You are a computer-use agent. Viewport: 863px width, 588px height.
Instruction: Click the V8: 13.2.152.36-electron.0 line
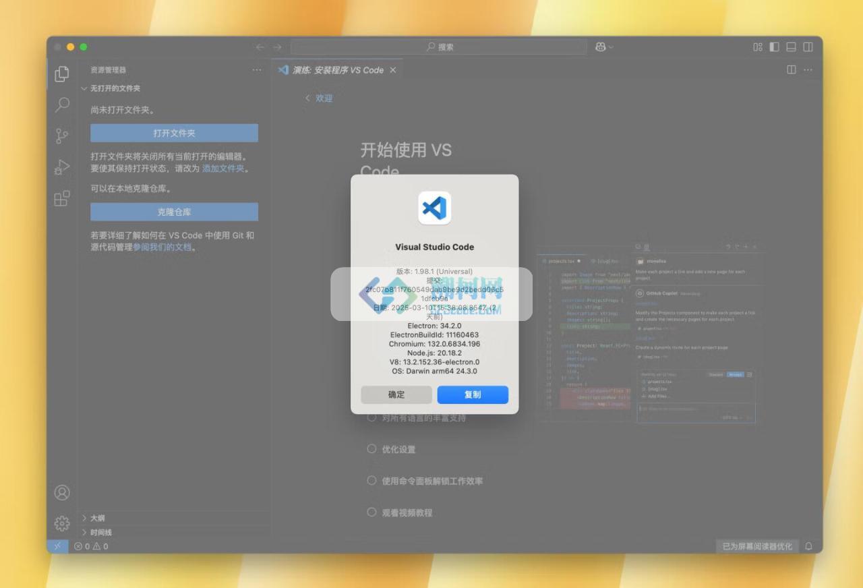pyautogui.click(x=435, y=362)
